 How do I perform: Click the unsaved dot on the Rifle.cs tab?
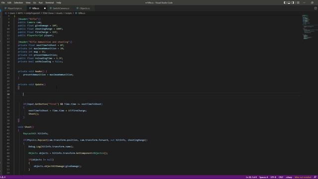pos(45,8)
